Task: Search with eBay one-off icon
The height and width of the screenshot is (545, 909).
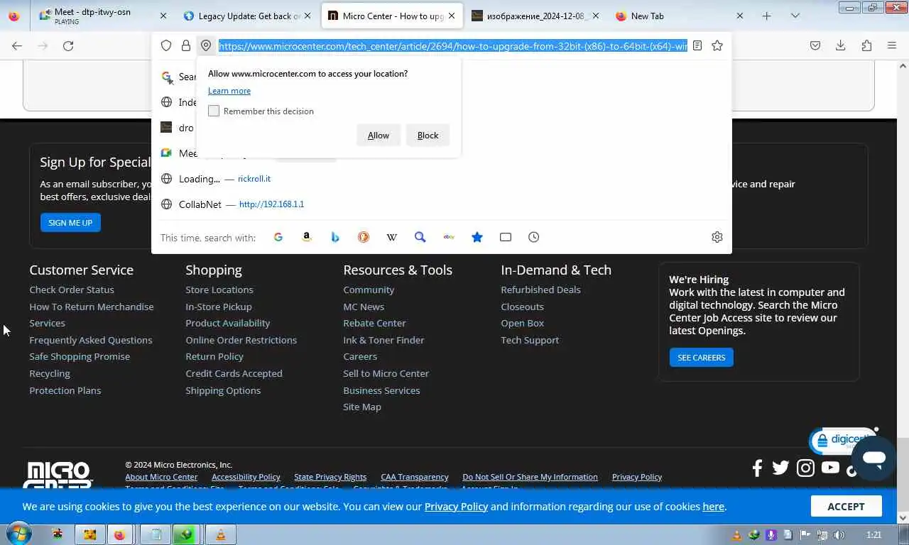Action: [449, 237]
